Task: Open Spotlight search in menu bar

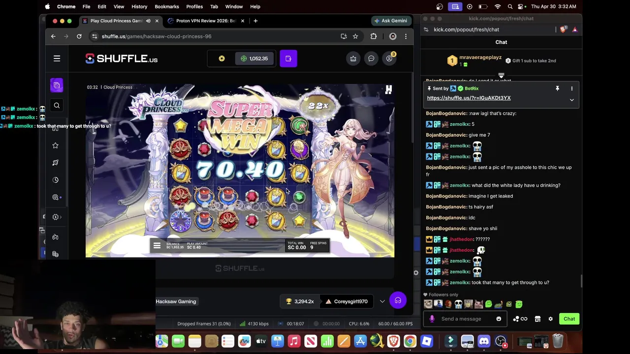Action: pos(510,6)
